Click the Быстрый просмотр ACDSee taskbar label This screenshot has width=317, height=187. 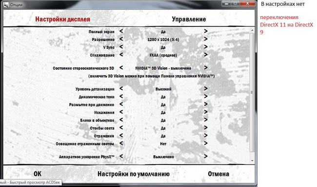(30, 182)
